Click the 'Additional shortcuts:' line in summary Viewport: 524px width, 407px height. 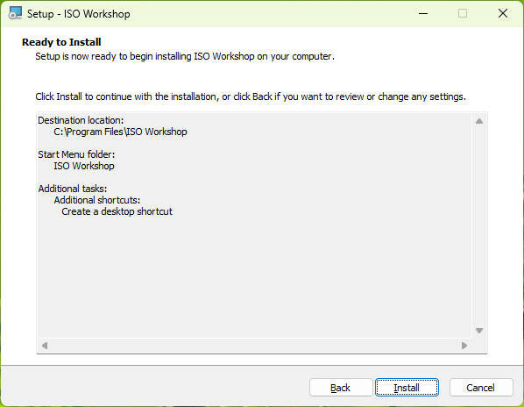coord(97,200)
